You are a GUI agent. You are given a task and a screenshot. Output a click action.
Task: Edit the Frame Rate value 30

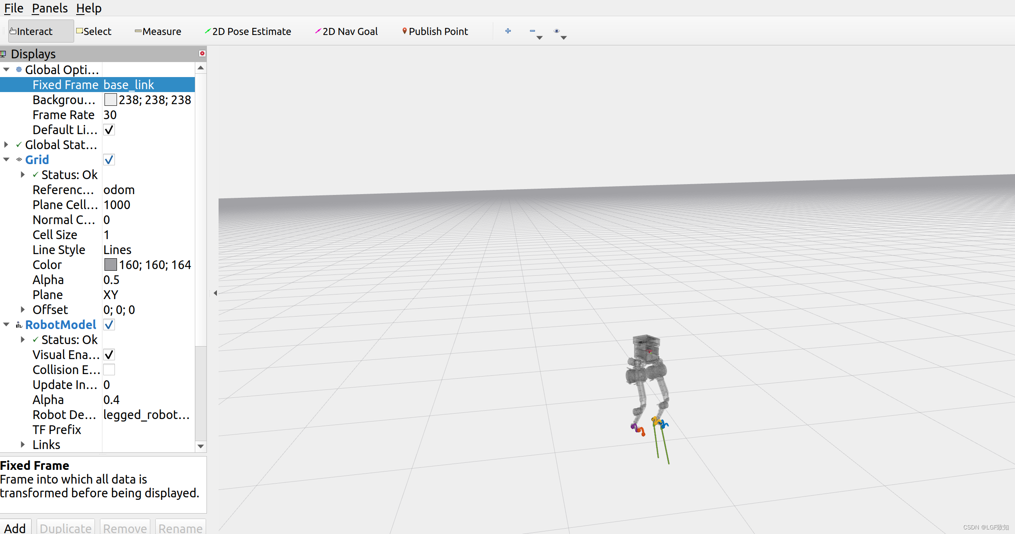(149, 115)
